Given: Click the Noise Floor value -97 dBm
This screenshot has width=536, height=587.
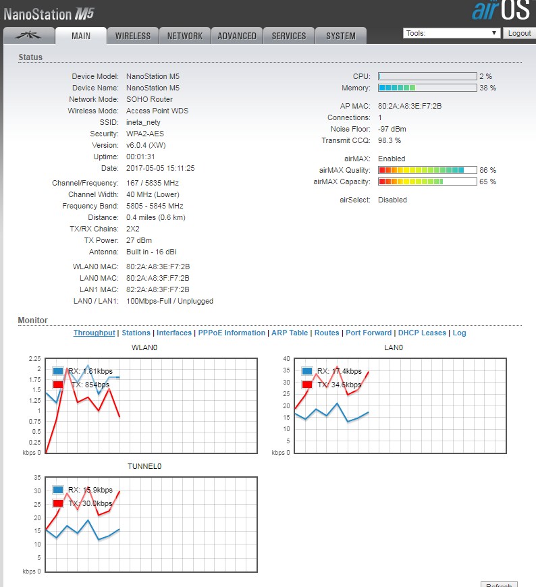Looking at the screenshot, I should coord(392,129).
